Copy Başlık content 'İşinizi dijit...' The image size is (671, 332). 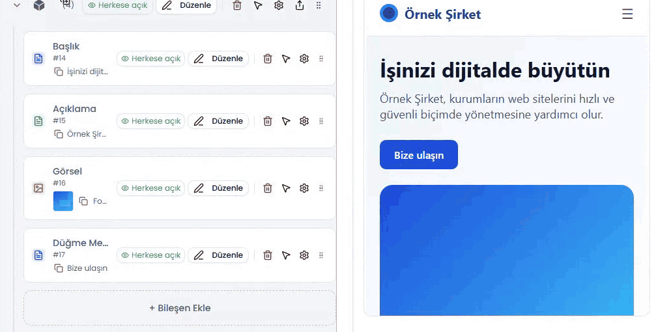[x=59, y=72]
